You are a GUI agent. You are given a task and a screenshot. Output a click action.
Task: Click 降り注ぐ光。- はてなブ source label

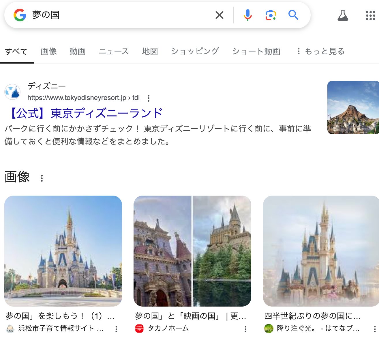318,329
